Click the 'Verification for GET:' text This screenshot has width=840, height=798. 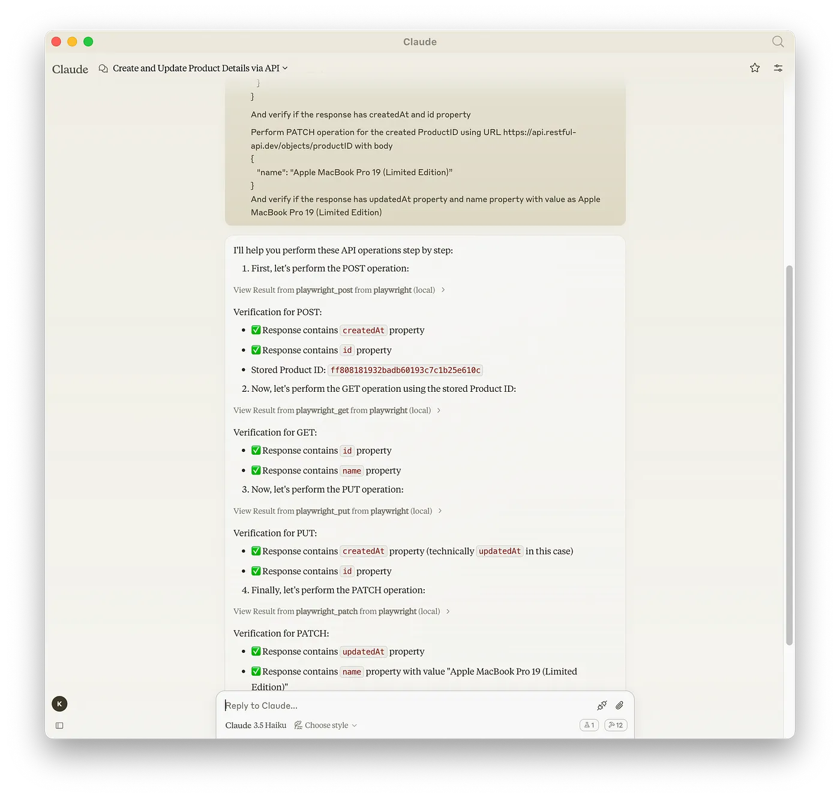[x=275, y=433]
